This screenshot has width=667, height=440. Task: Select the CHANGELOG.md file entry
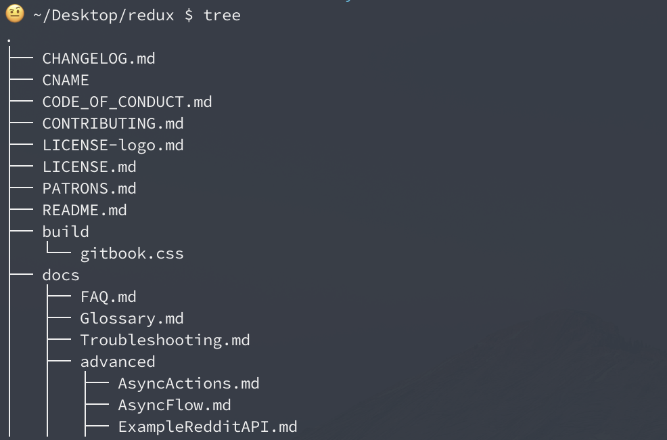pos(99,58)
